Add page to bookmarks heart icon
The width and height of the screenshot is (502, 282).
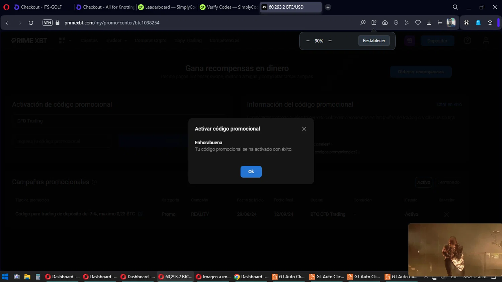(418, 23)
